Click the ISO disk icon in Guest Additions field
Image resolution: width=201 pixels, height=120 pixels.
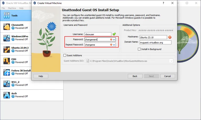(88, 61)
